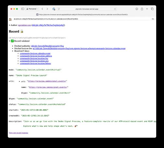Reload the page with the refresh icon
The image size is (164, 148).
click(115, 9)
